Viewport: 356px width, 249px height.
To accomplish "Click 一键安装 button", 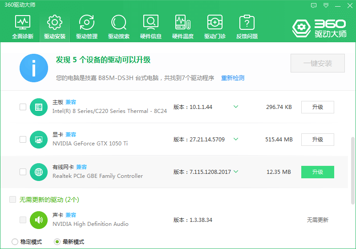I will [318, 64].
